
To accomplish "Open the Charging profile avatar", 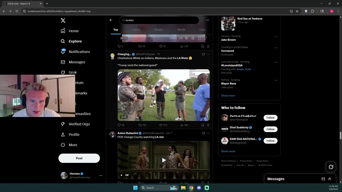I will tap(112, 56).
